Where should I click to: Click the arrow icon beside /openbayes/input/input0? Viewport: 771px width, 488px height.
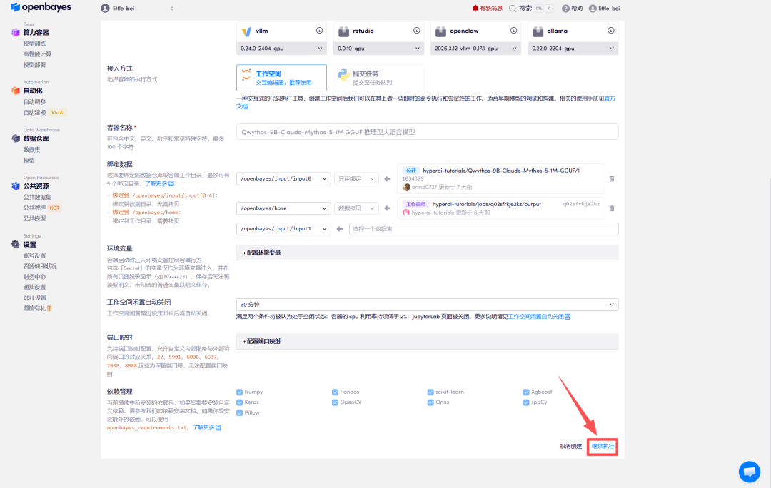click(388, 179)
